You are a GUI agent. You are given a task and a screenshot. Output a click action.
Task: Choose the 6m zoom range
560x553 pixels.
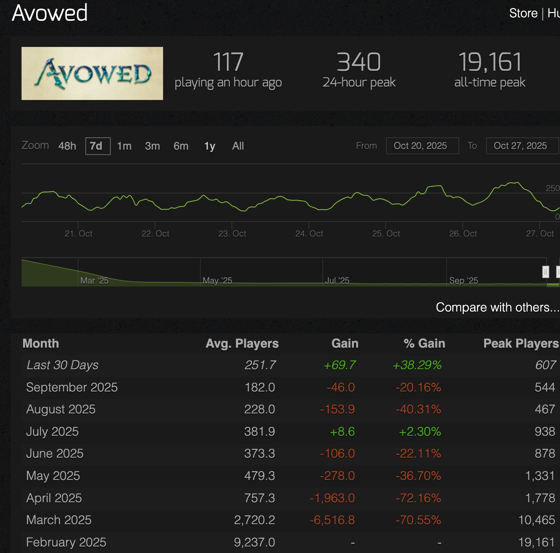point(181,146)
